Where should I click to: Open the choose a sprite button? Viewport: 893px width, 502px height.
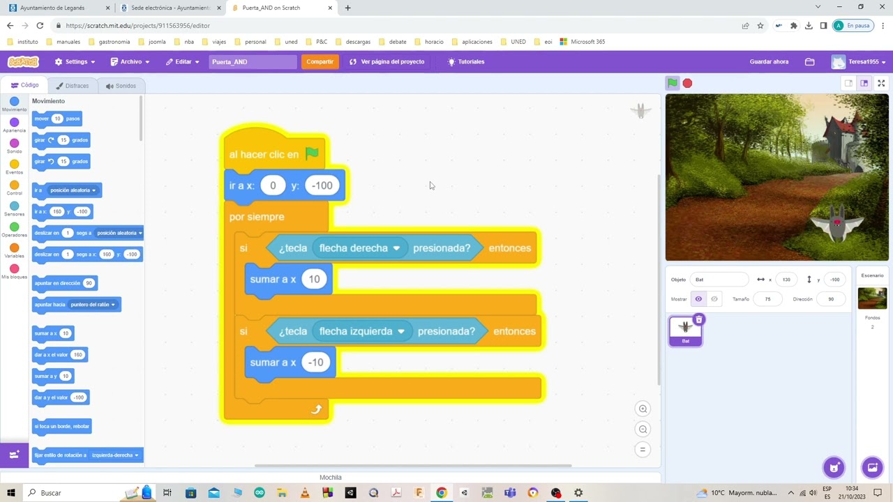(x=834, y=467)
